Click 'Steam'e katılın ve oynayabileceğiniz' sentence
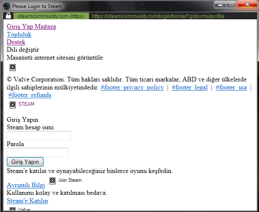Viewport: 259px width, 212px height. click(x=90, y=171)
